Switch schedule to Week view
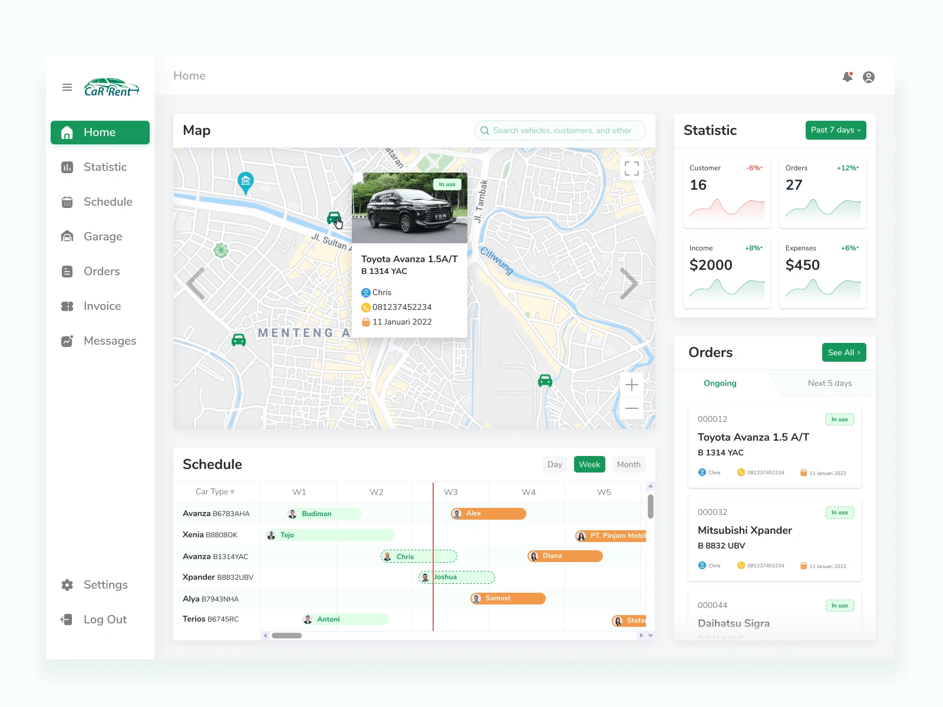Image resolution: width=943 pixels, height=707 pixels. (589, 464)
